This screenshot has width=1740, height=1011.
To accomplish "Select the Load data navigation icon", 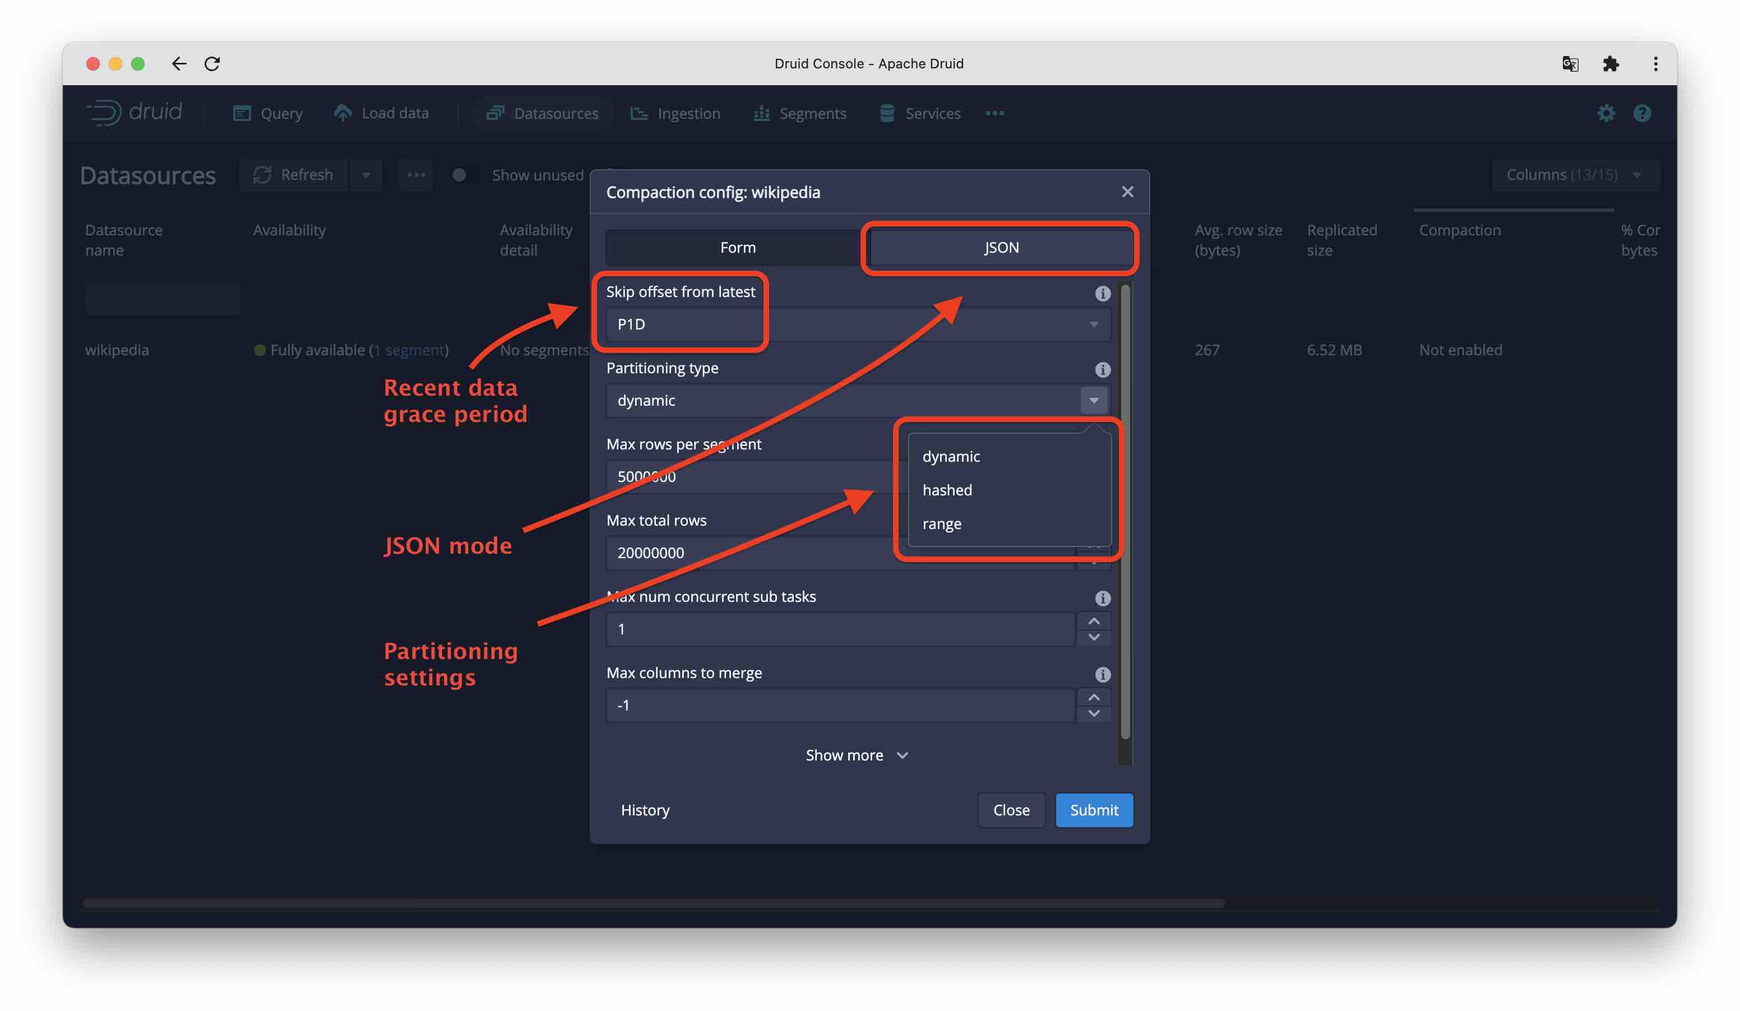I will pos(343,113).
